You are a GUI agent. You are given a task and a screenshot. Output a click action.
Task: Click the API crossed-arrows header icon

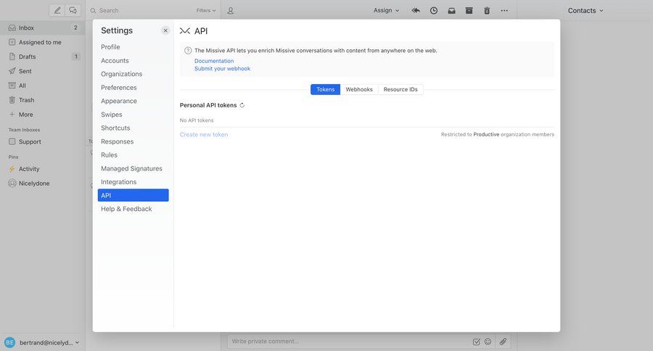[185, 30]
